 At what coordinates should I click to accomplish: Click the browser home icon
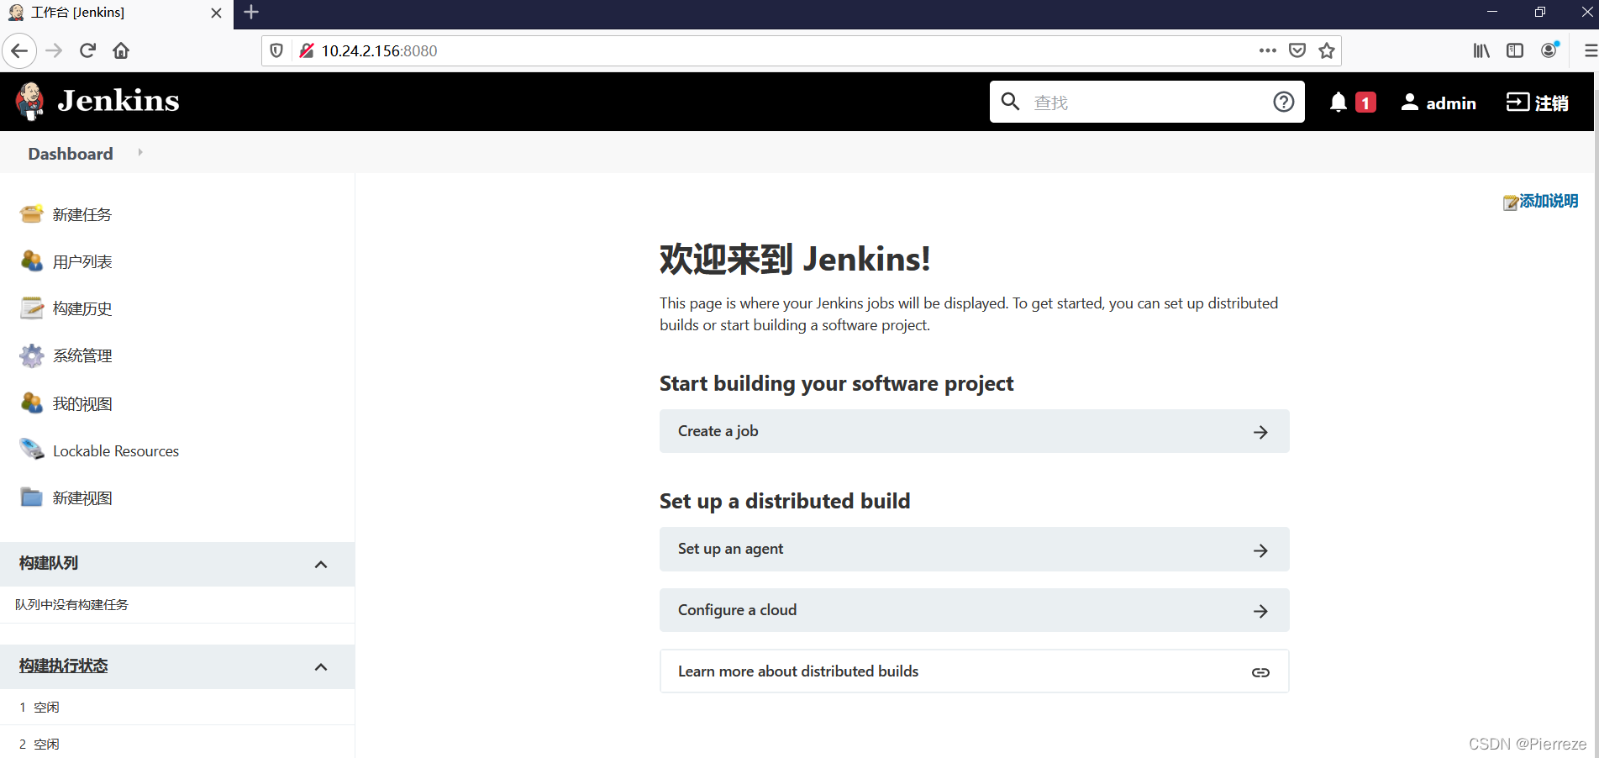coord(121,50)
